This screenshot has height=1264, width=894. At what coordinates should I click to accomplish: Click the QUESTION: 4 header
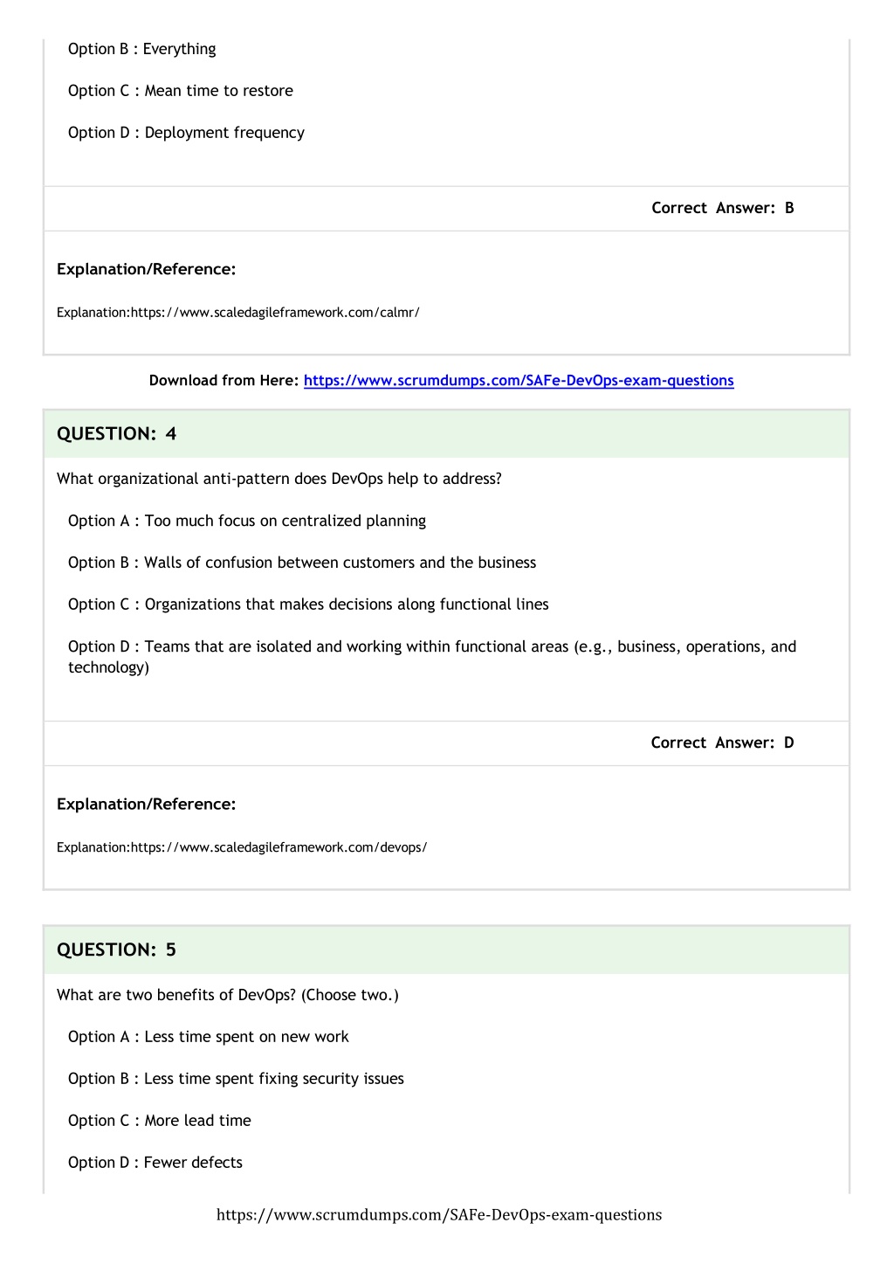[x=116, y=433]
